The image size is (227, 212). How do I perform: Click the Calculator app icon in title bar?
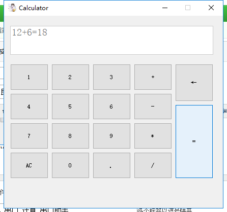(x=12, y=8)
